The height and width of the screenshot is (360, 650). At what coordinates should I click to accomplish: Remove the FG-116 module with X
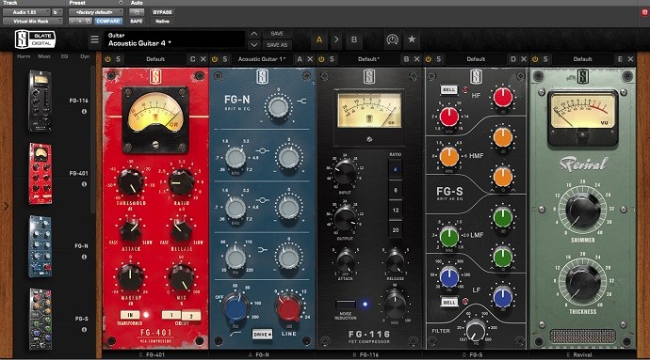click(x=416, y=59)
